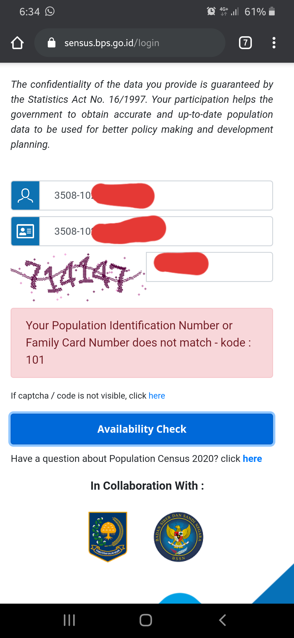Click the user profile icon beside first field
Image resolution: width=294 pixels, height=638 pixels.
[25, 195]
